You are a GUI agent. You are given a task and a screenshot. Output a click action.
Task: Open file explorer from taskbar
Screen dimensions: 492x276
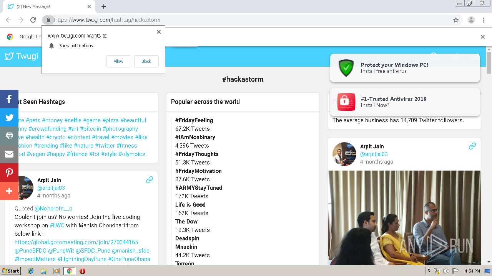coord(43,271)
